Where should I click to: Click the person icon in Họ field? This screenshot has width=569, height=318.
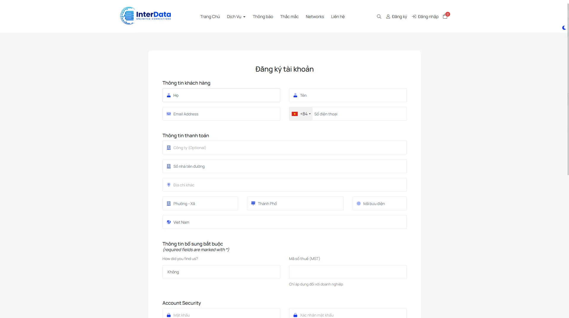pos(169,95)
